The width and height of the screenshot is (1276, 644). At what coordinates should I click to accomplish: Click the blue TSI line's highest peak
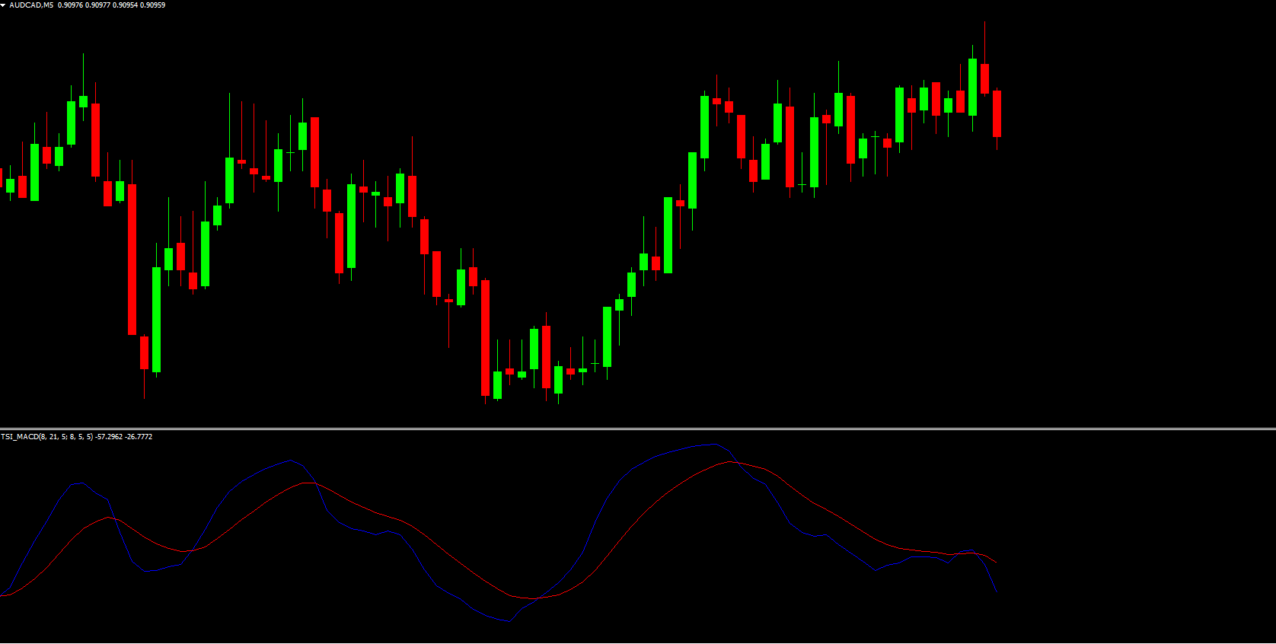tap(713, 445)
